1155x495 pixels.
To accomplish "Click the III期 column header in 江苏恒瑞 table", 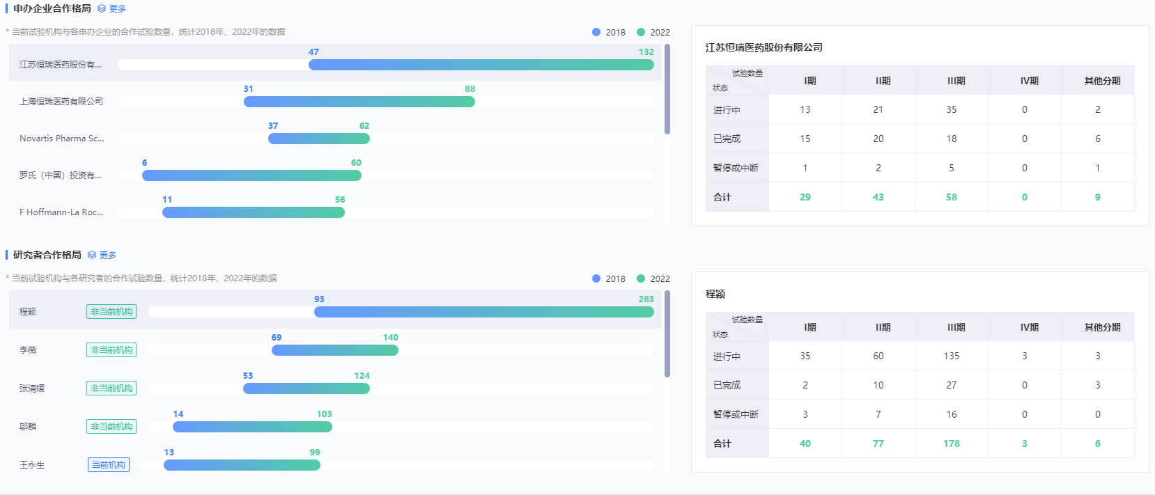I will (x=956, y=81).
